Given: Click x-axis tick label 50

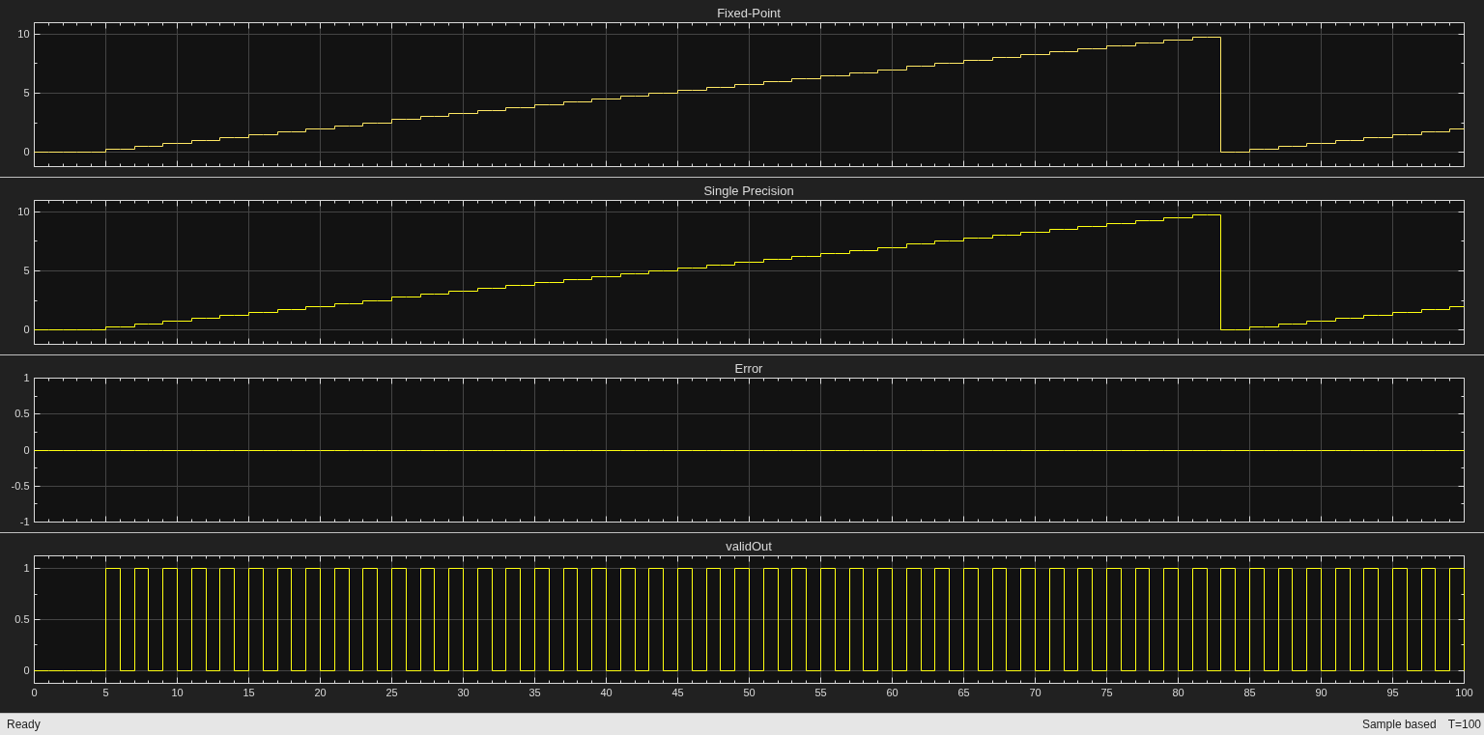Looking at the screenshot, I should click(x=749, y=693).
